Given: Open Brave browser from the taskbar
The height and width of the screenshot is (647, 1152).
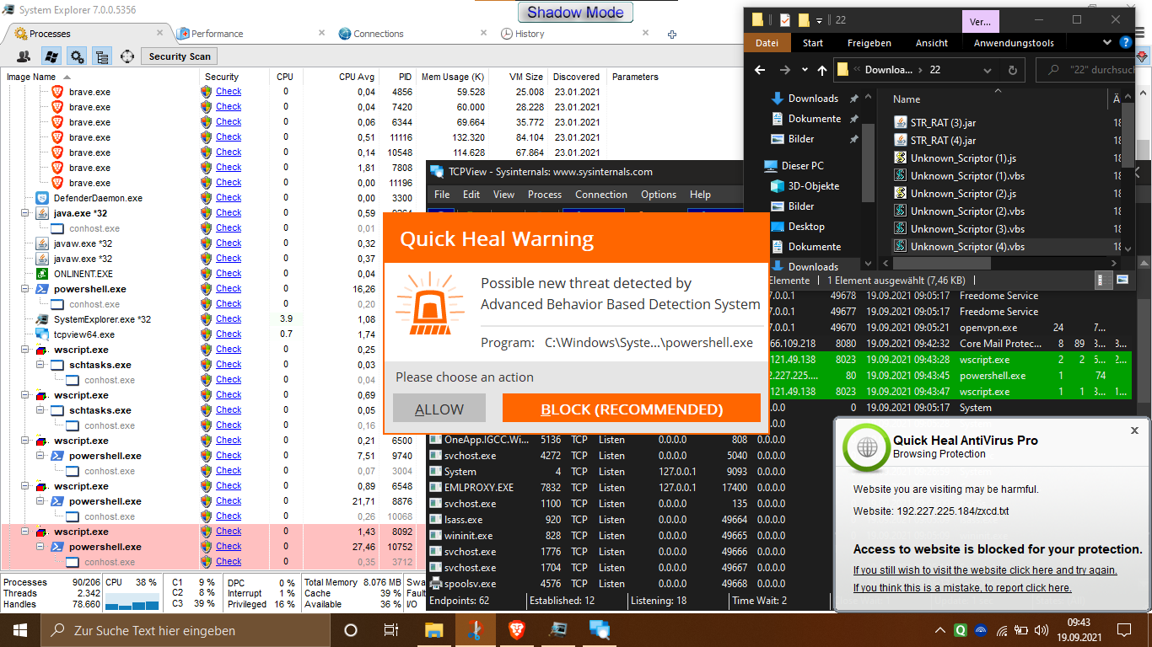Looking at the screenshot, I should (x=516, y=629).
